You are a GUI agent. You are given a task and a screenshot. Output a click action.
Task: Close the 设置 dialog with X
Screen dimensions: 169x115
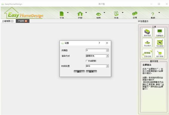107,43
